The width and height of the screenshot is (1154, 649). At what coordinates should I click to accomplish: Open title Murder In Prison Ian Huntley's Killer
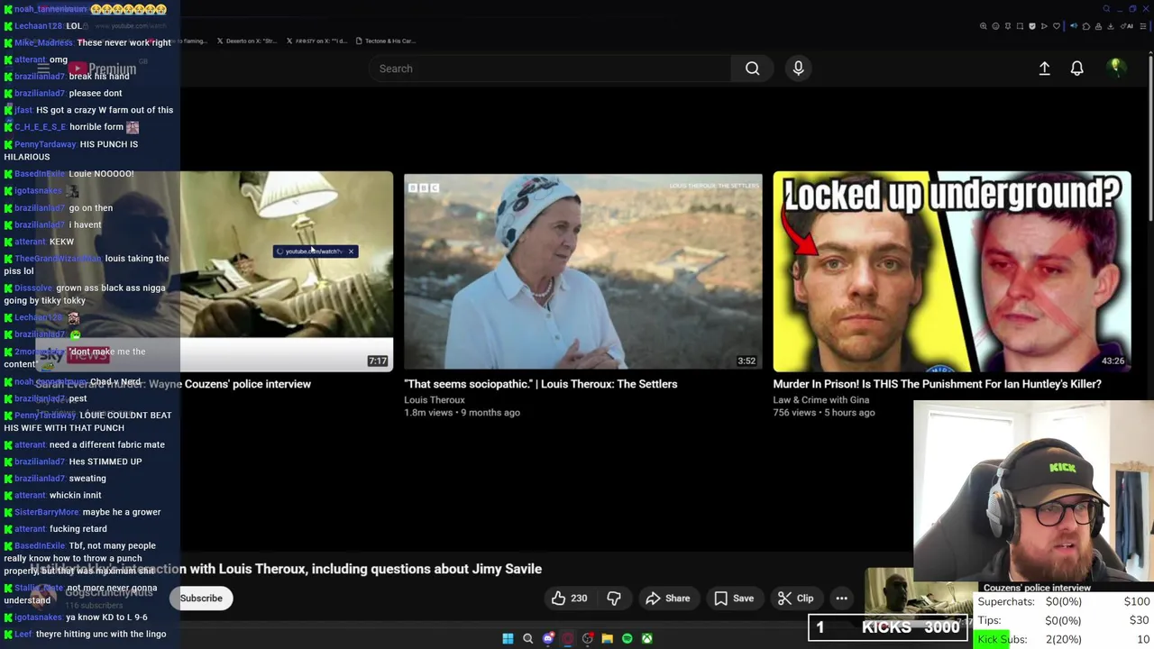(937, 384)
